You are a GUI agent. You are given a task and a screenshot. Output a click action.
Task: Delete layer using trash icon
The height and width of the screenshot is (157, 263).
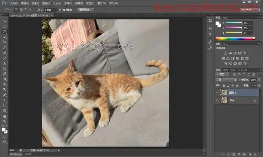click(x=255, y=154)
